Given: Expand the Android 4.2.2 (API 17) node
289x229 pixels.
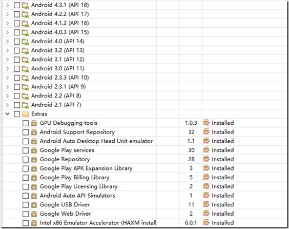Looking at the screenshot, I should click(x=7, y=14).
